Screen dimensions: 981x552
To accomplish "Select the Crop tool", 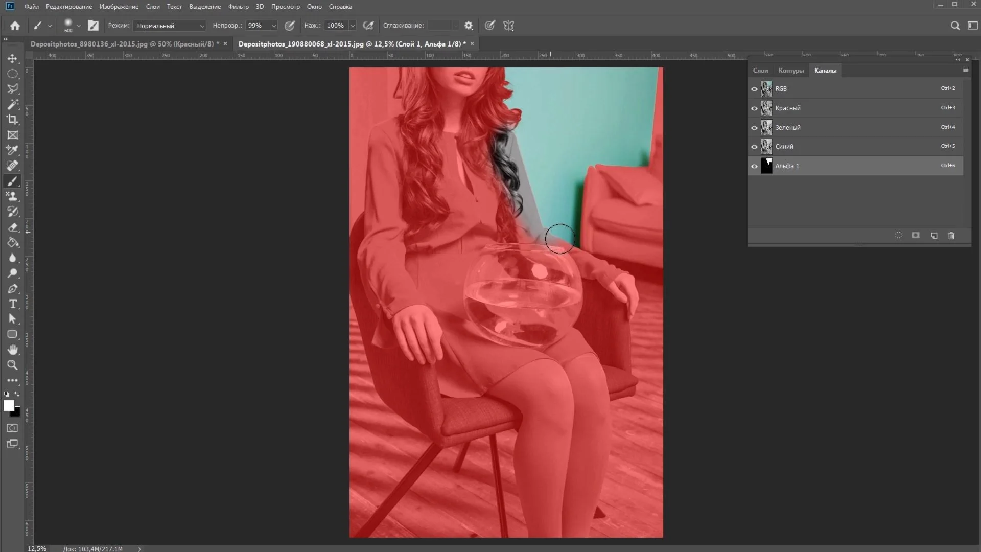I will (x=12, y=120).
